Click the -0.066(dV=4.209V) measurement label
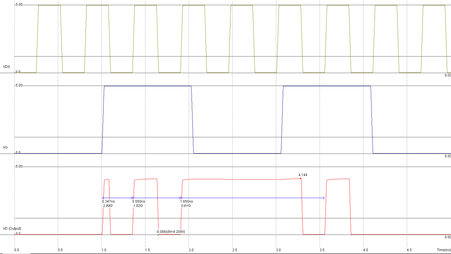The height and width of the screenshot is (254, 451). [x=170, y=232]
